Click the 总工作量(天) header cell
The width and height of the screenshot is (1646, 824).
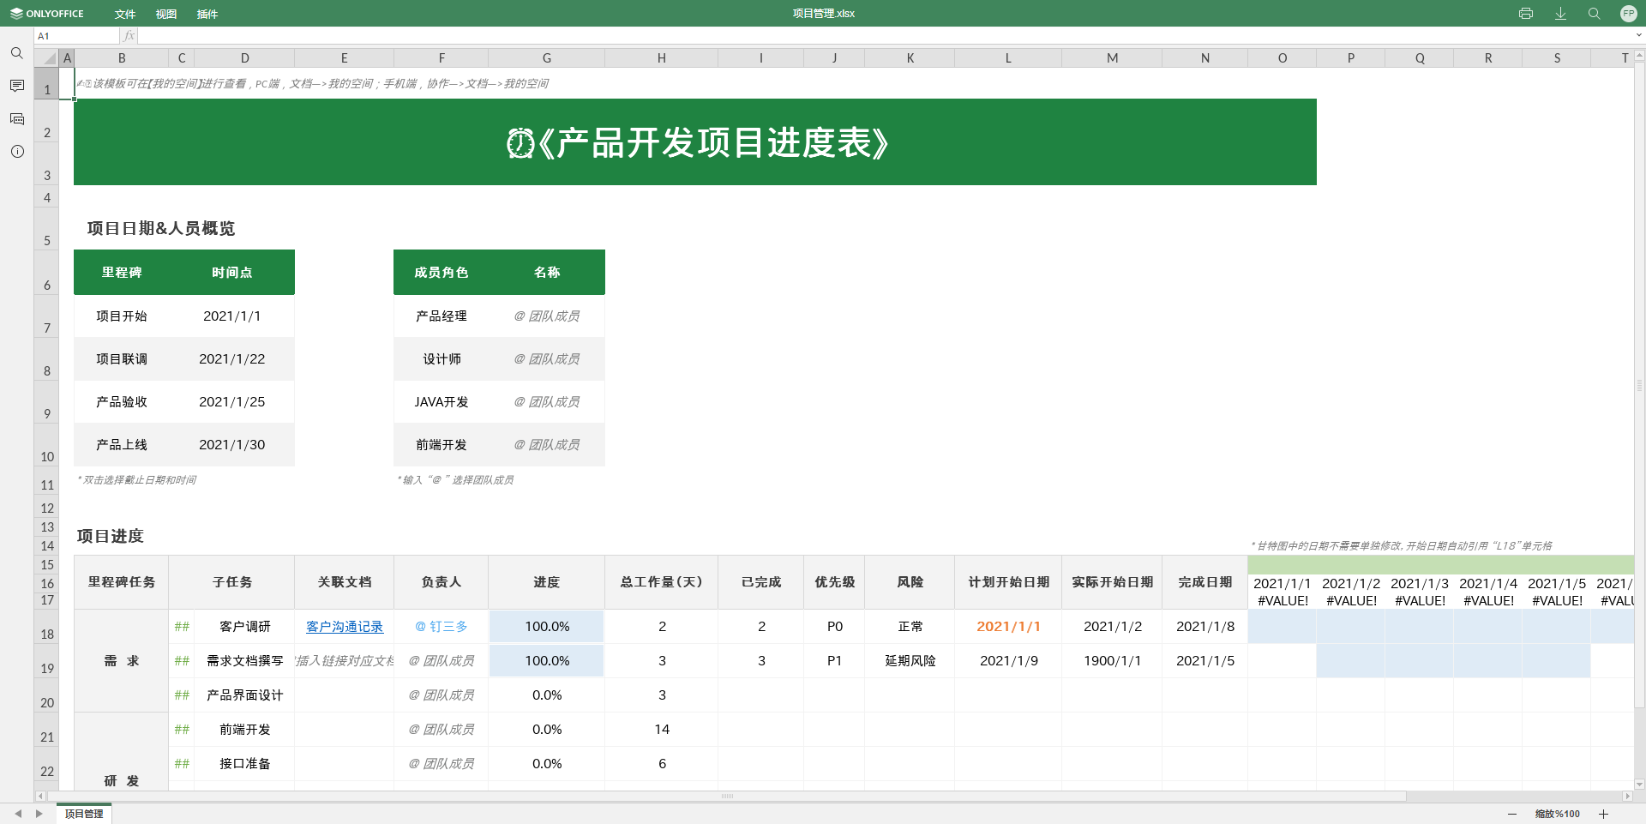[662, 582]
